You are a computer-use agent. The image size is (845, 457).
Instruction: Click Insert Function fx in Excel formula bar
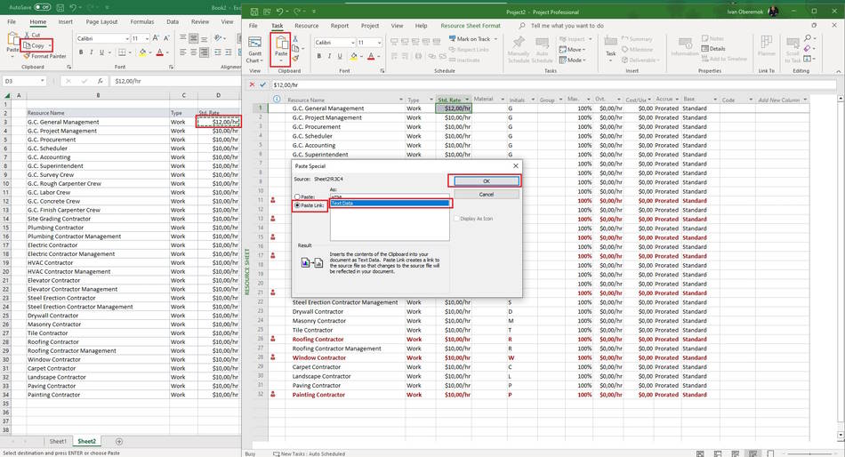[x=101, y=81]
